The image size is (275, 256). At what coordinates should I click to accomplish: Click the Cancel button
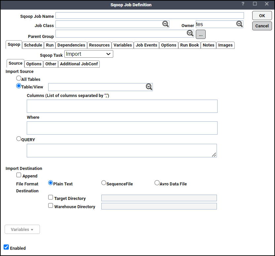(262, 26)
